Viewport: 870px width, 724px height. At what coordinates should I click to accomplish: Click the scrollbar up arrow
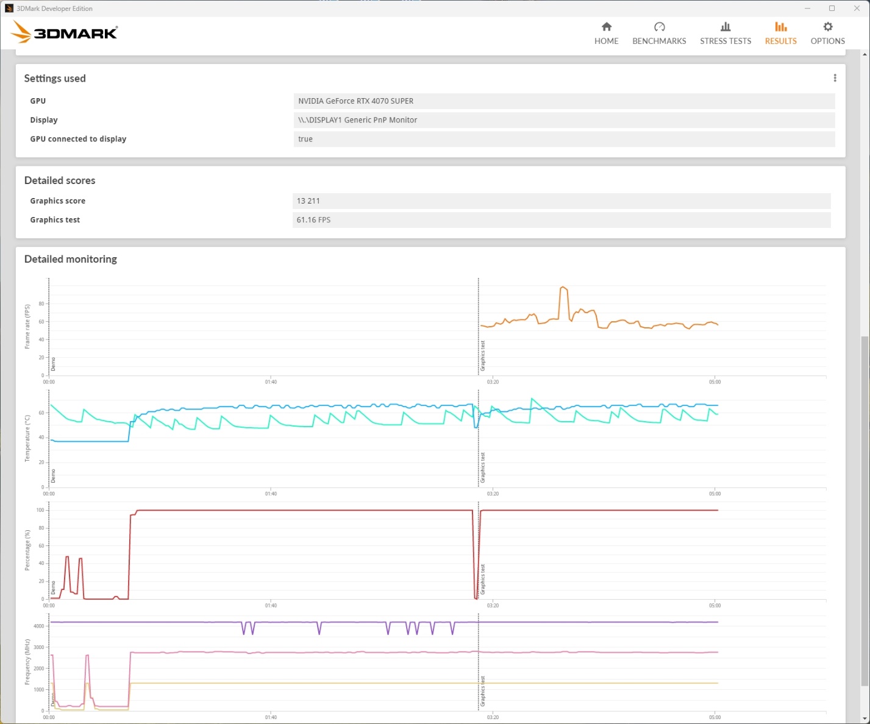tap(865, 55)
